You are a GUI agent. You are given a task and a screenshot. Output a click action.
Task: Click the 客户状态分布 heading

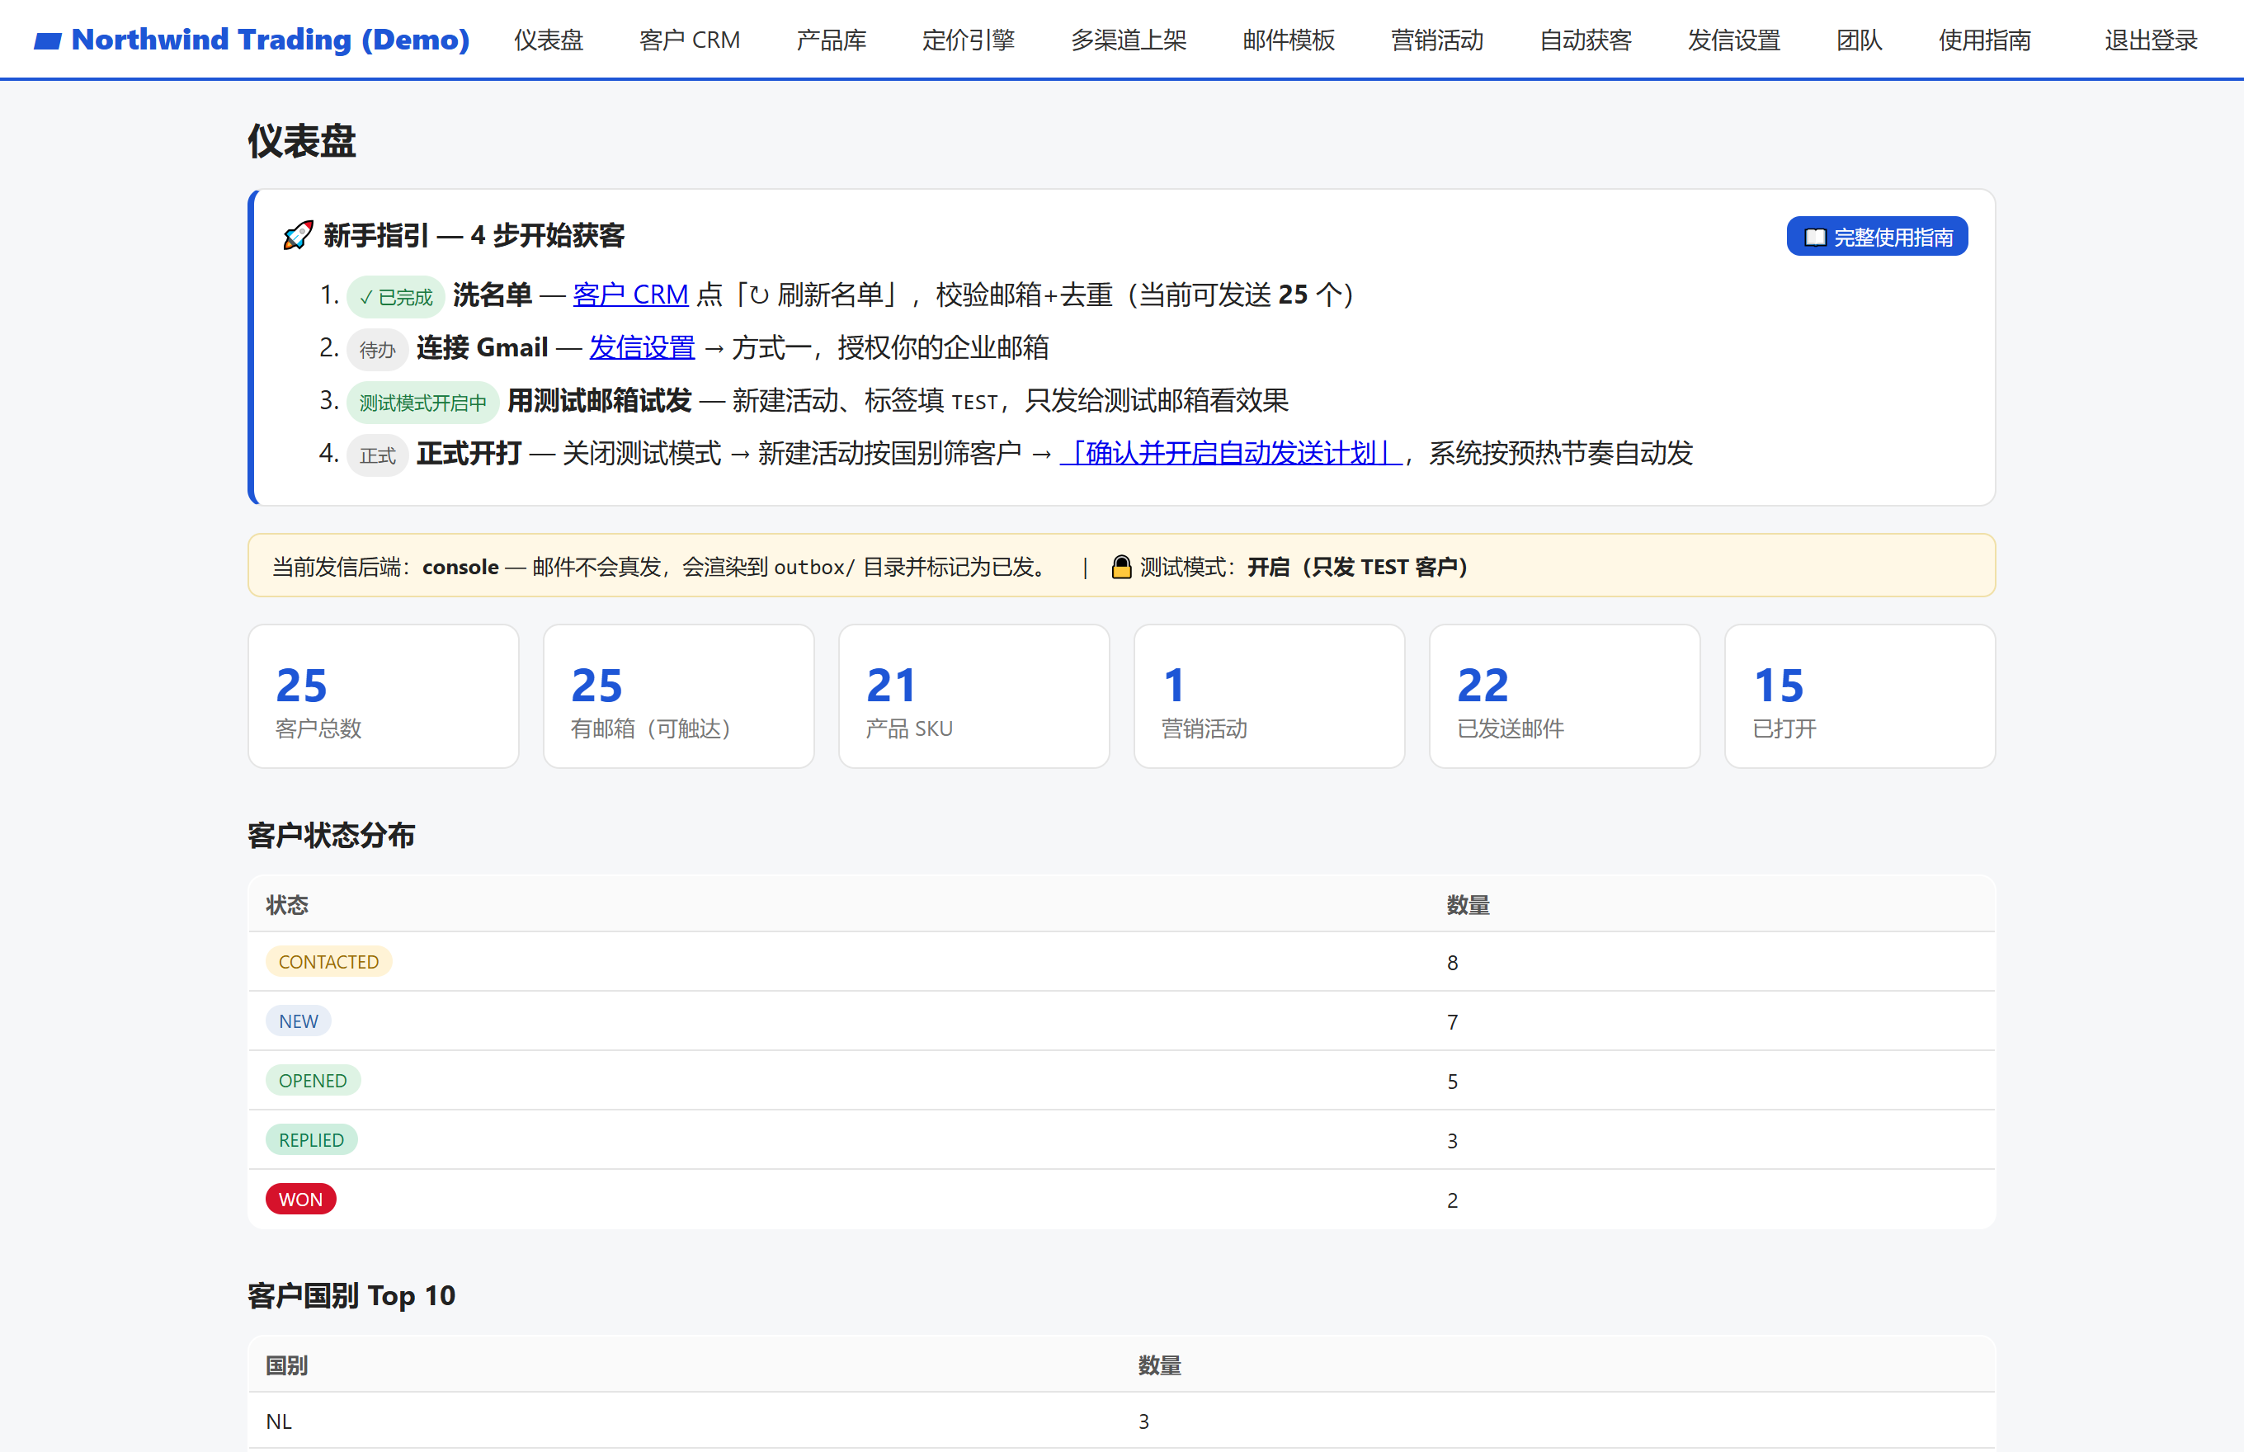click(331, 836)
